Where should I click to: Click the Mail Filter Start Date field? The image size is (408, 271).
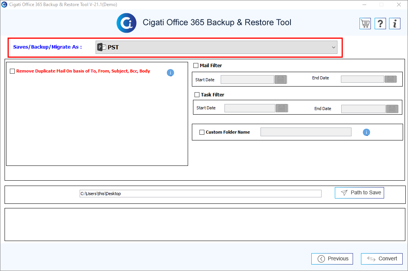pos(248,79)
